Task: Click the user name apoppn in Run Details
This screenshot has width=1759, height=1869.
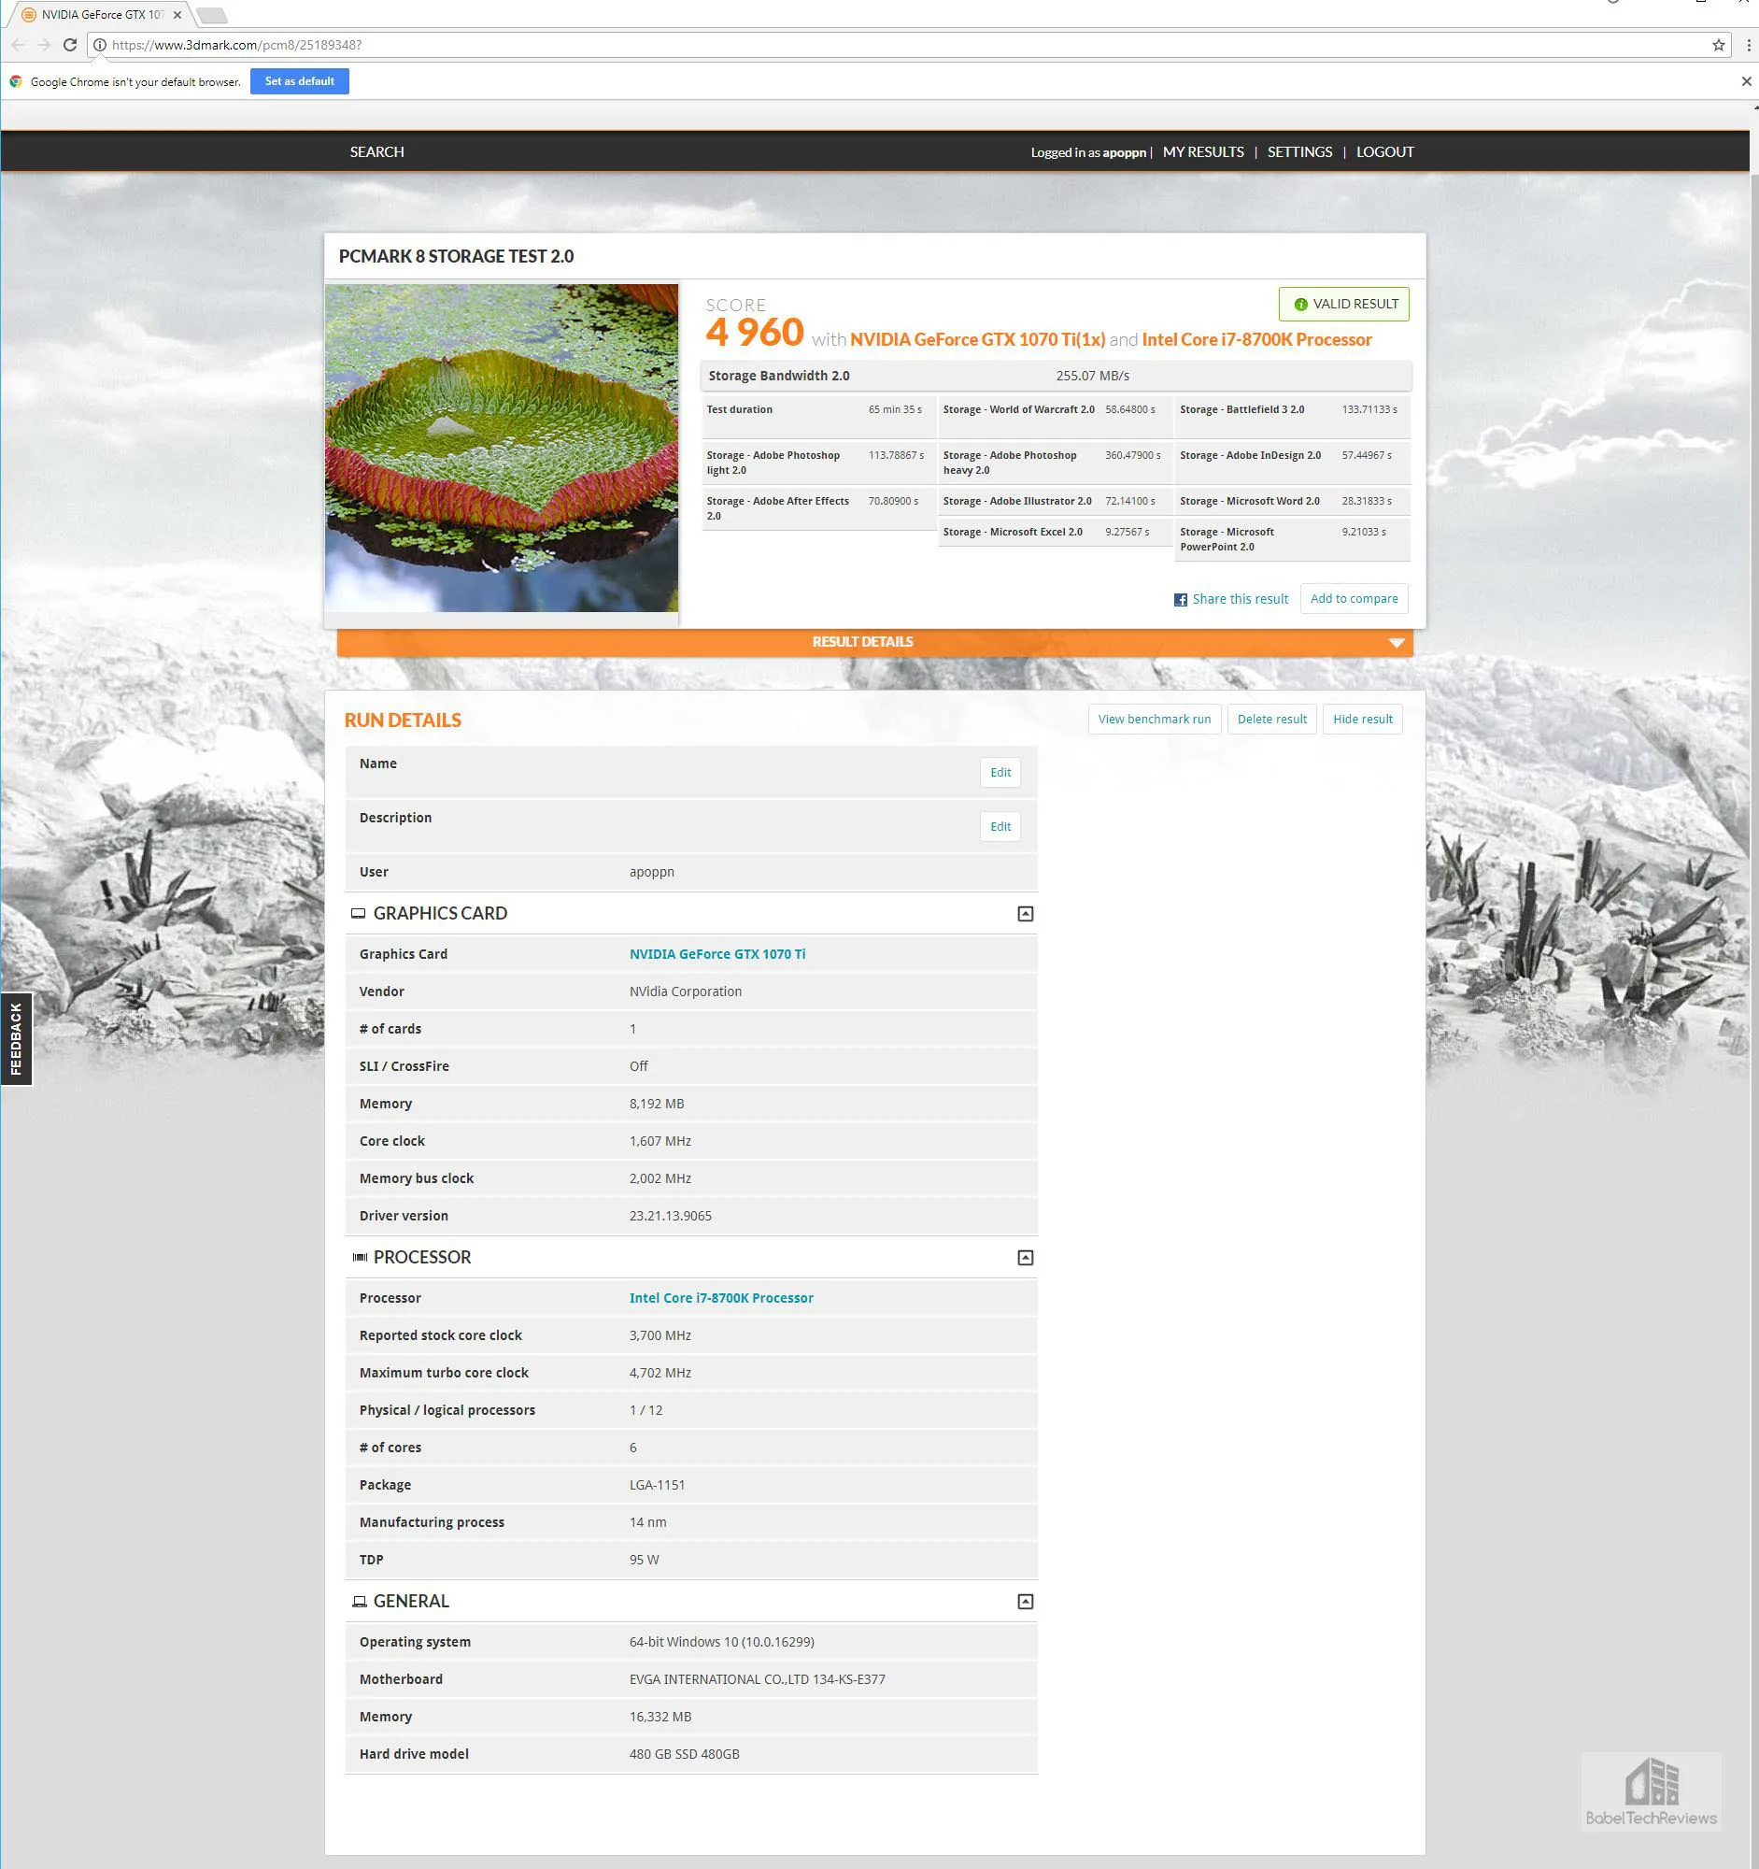Action: click(651, 873)
